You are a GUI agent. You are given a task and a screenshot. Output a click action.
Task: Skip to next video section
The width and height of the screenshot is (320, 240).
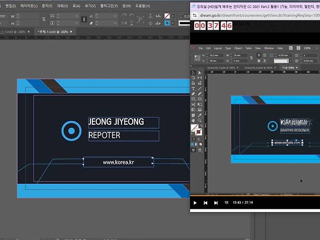click(216, 203)
